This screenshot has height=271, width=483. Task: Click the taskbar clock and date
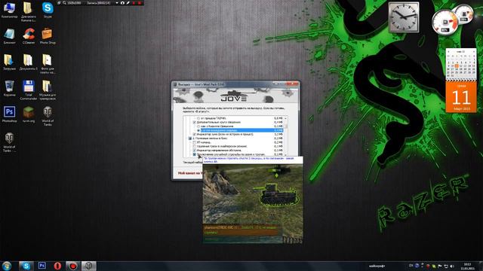coord(467,266)
